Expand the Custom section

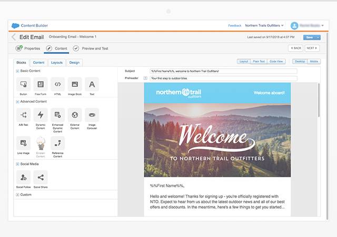coord(17,195)
